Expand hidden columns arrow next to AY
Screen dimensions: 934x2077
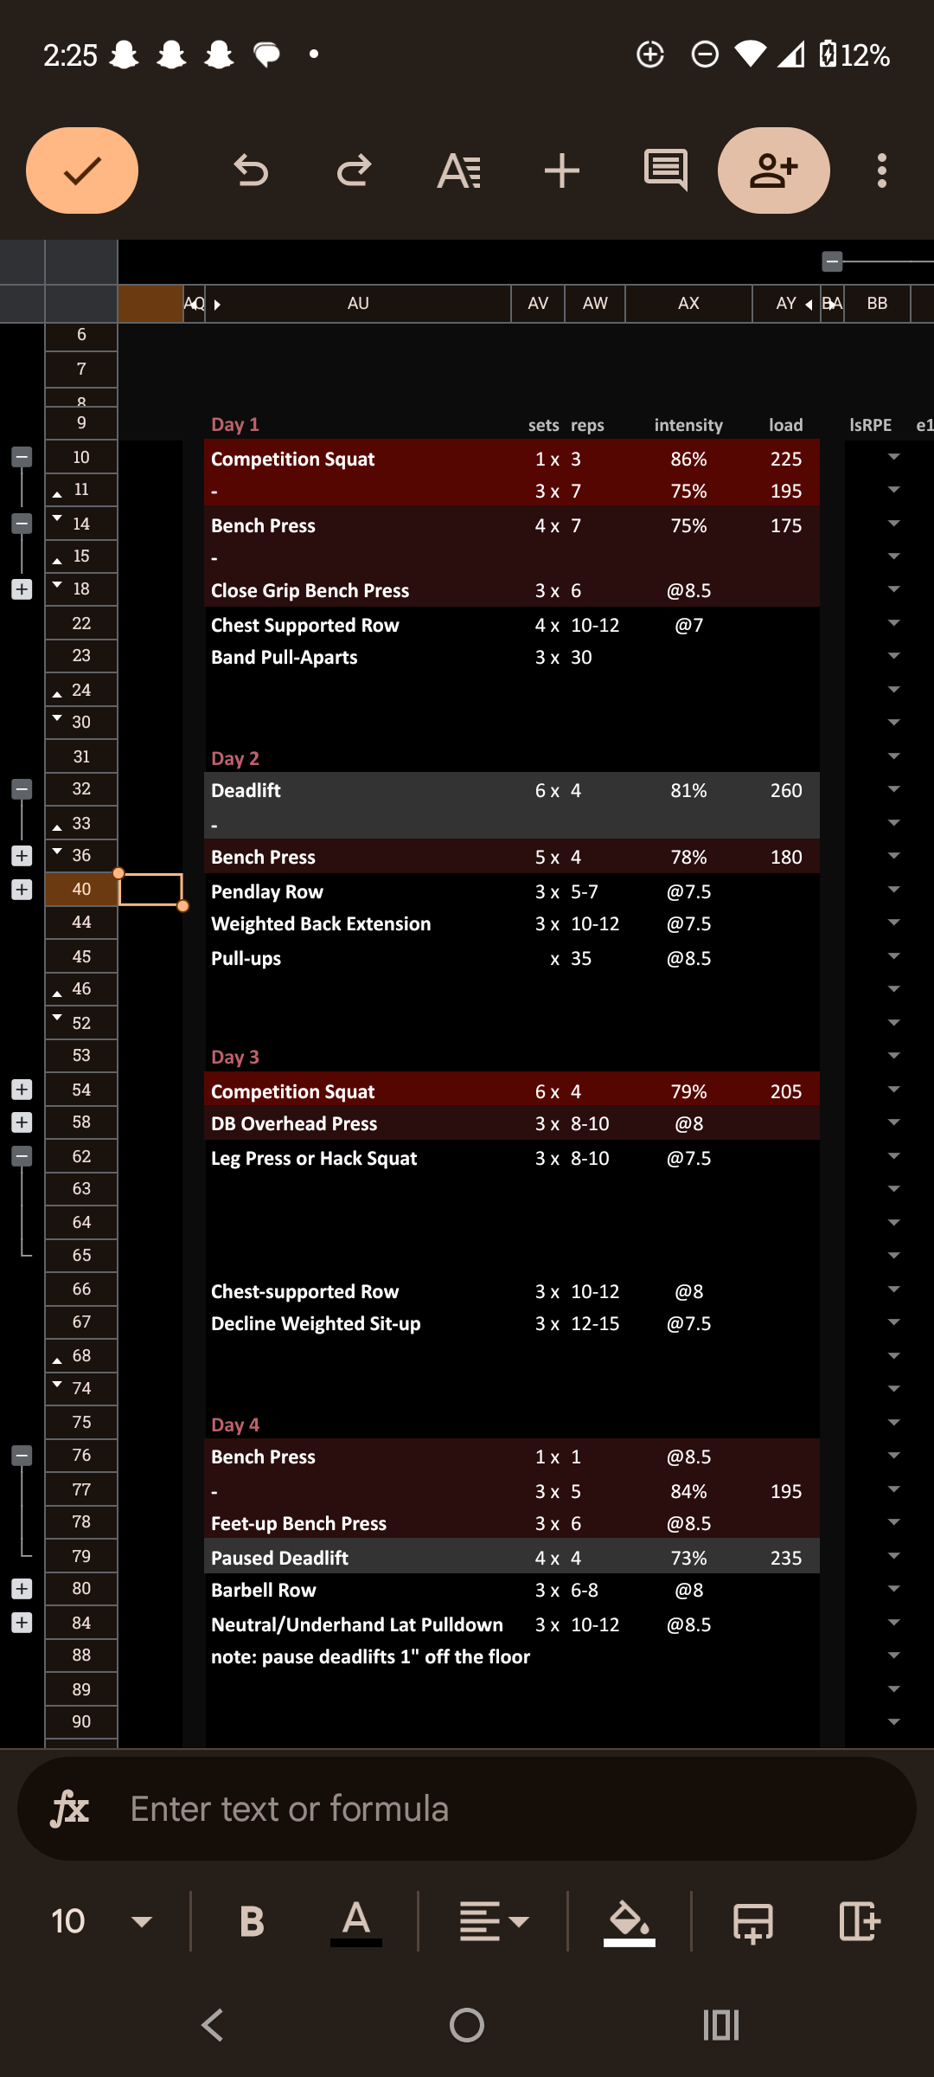click(x=809, y=305)
